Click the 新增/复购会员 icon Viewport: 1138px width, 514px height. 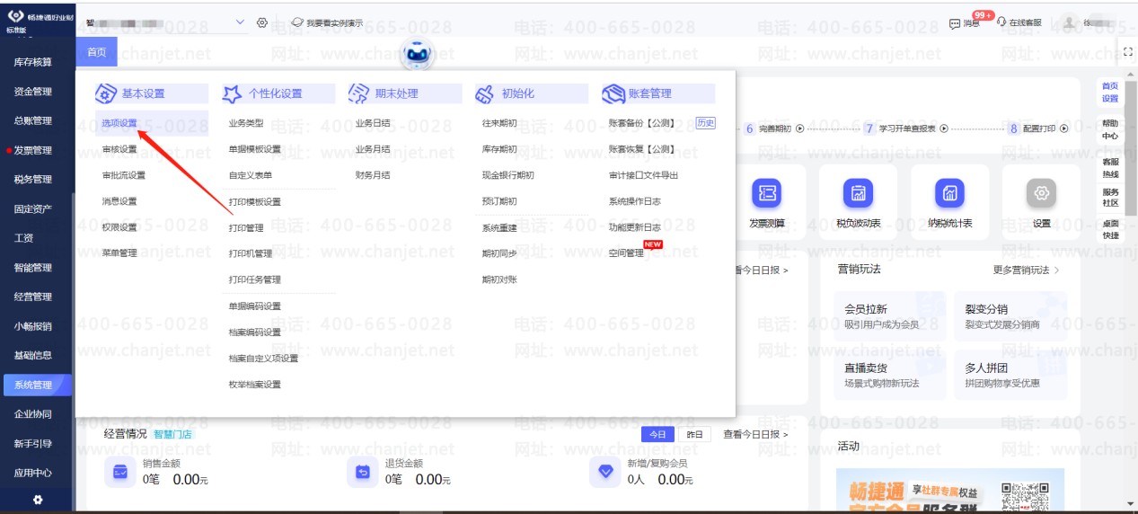(x=604, y=472)
